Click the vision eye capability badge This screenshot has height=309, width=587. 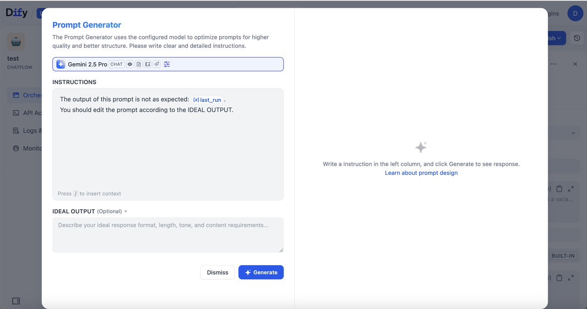pyautogui.click(x=130, y=65)
